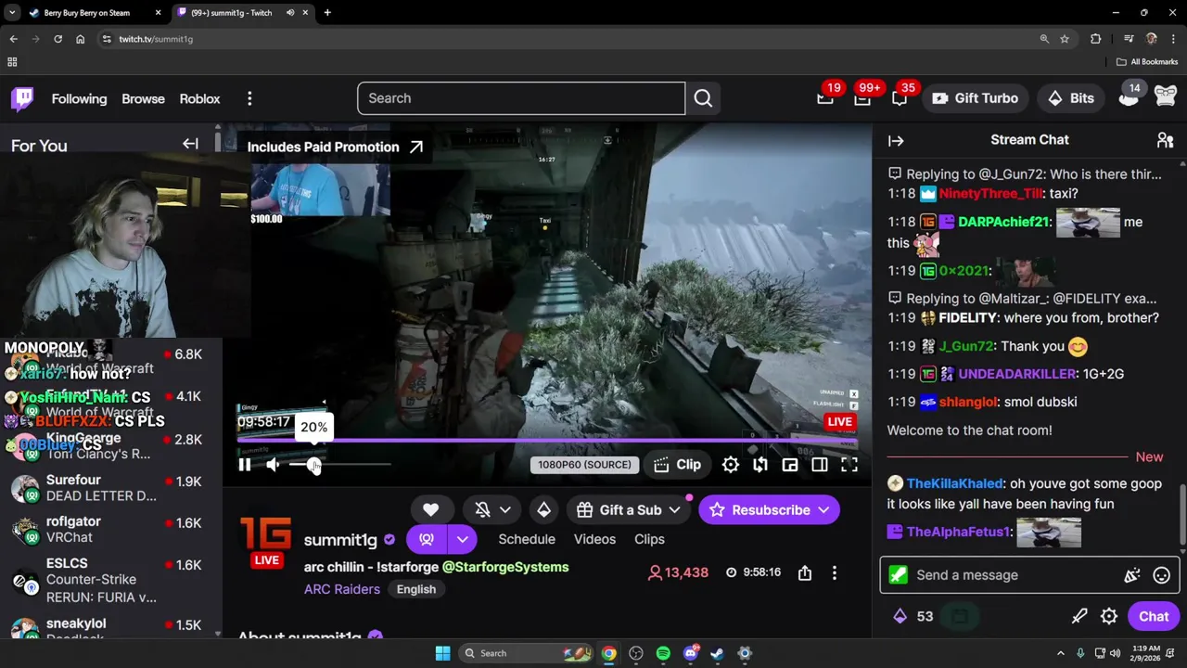This screenshot has height=668, width=1187.
Task: Click the stream seek progress bar
Action: click(x=547, y=442)
